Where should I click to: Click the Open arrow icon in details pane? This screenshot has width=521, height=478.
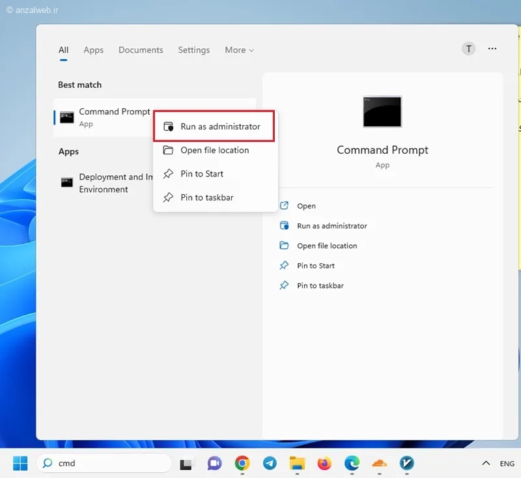point(284,206)
